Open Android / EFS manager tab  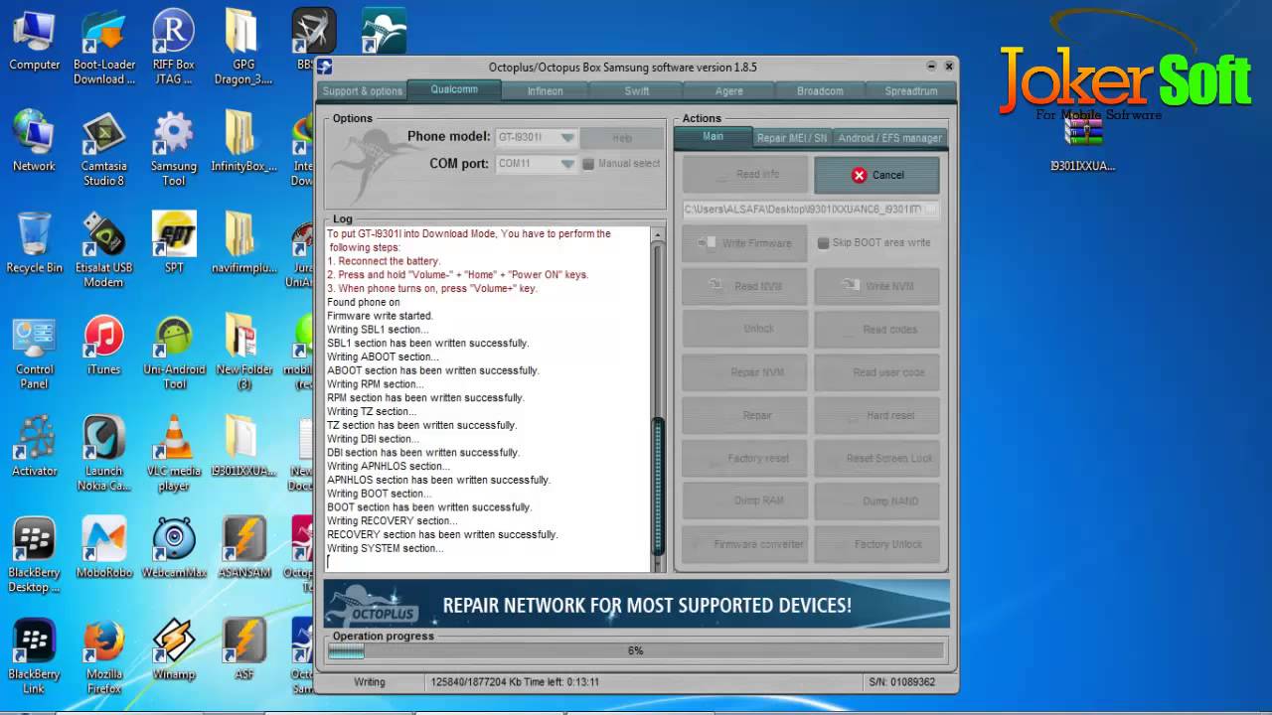889,138
